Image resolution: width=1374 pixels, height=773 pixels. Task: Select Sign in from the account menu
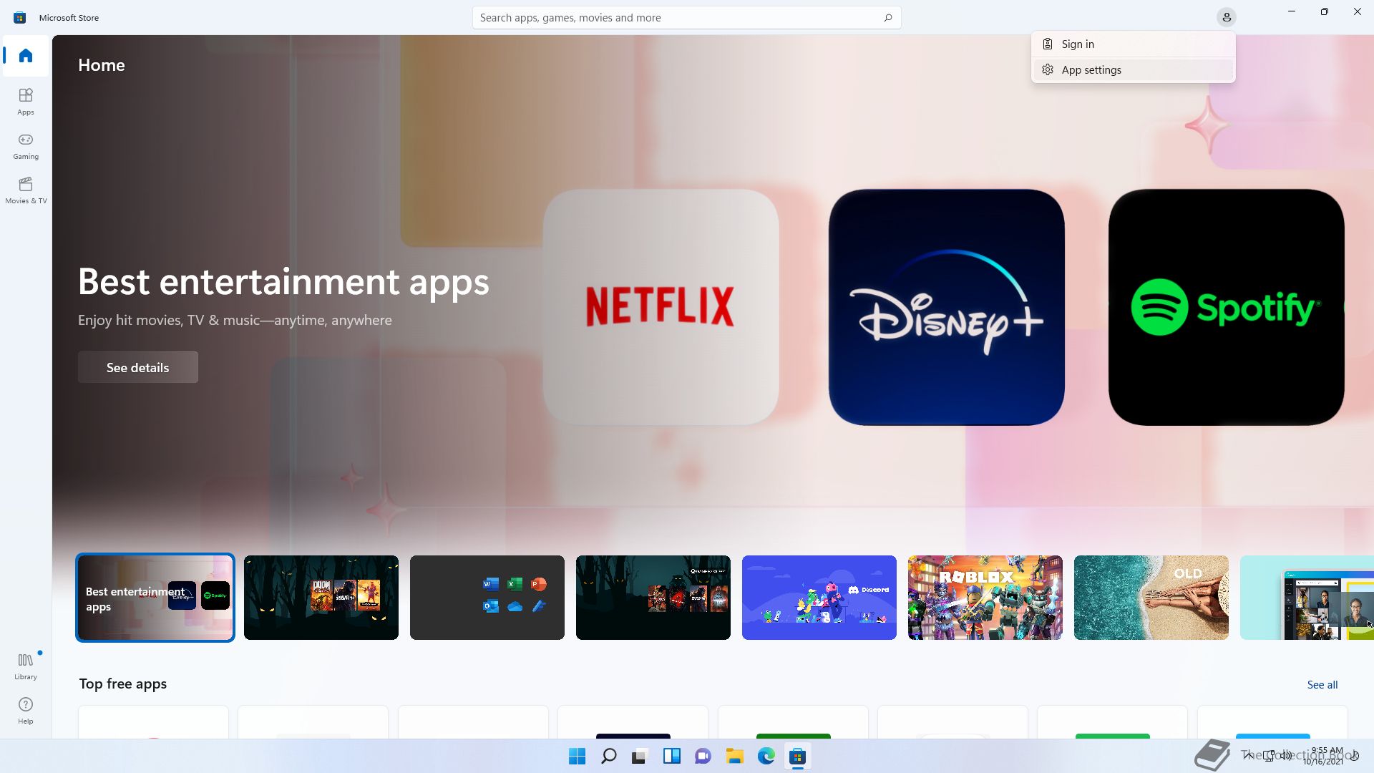(1134, 44)
